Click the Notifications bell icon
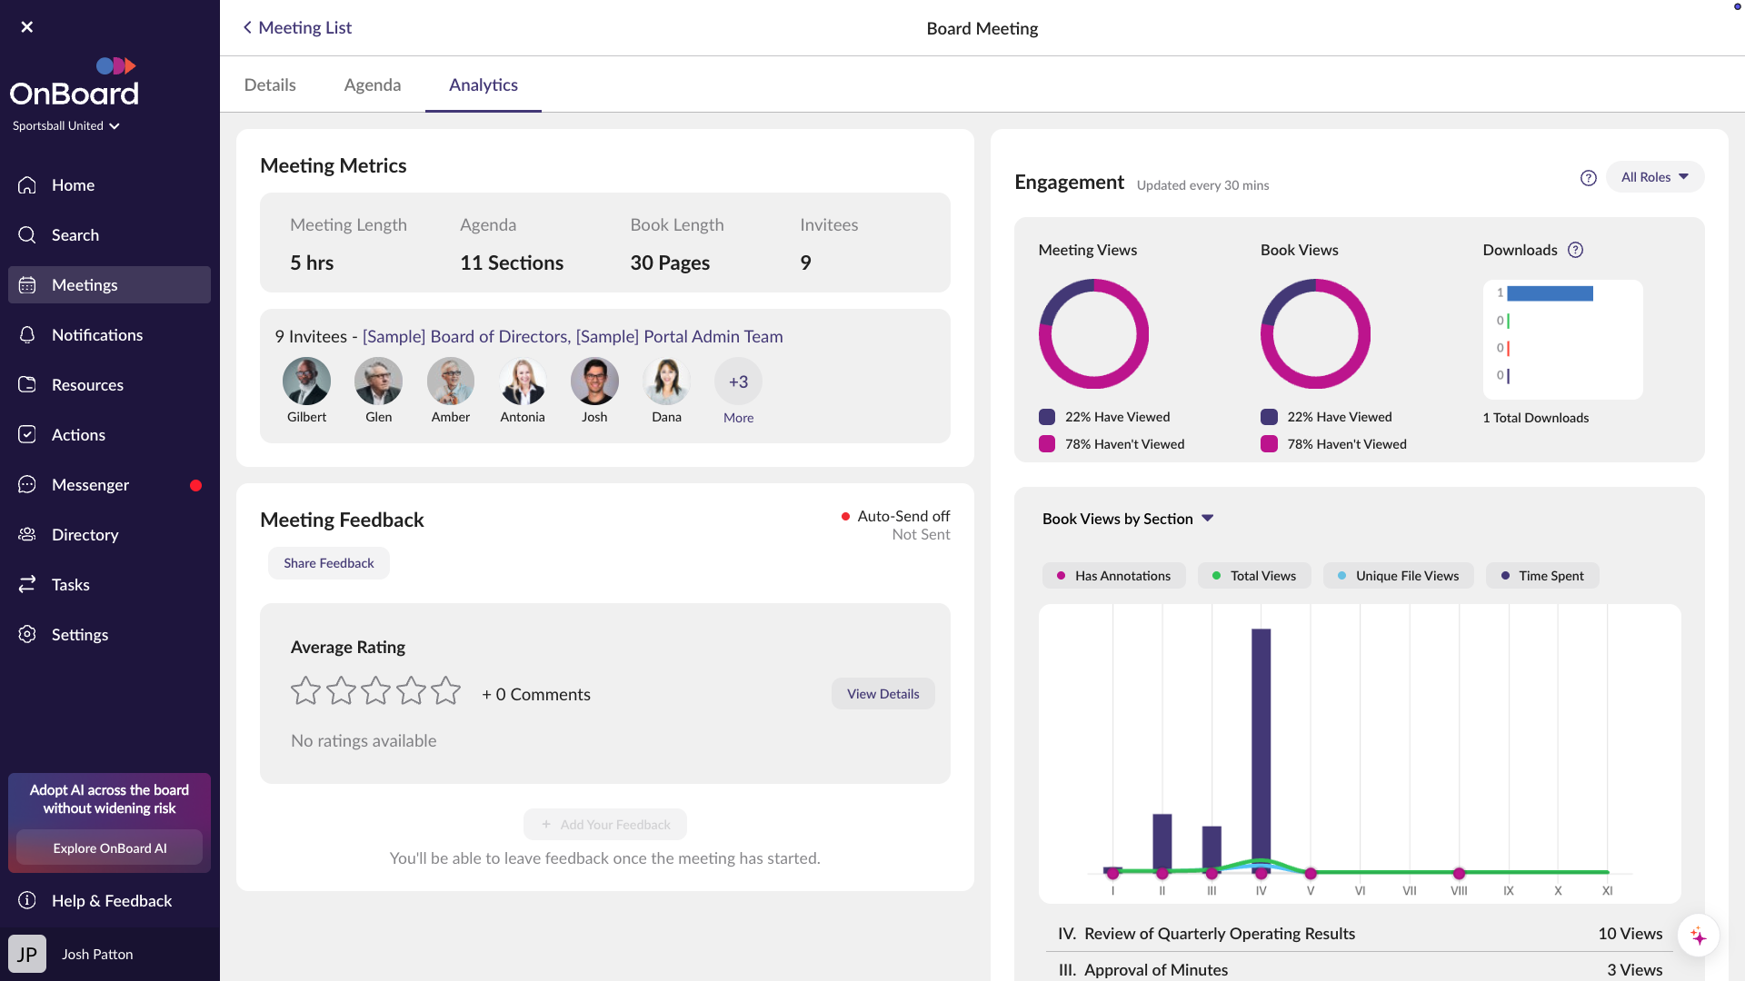 [27, 335]
